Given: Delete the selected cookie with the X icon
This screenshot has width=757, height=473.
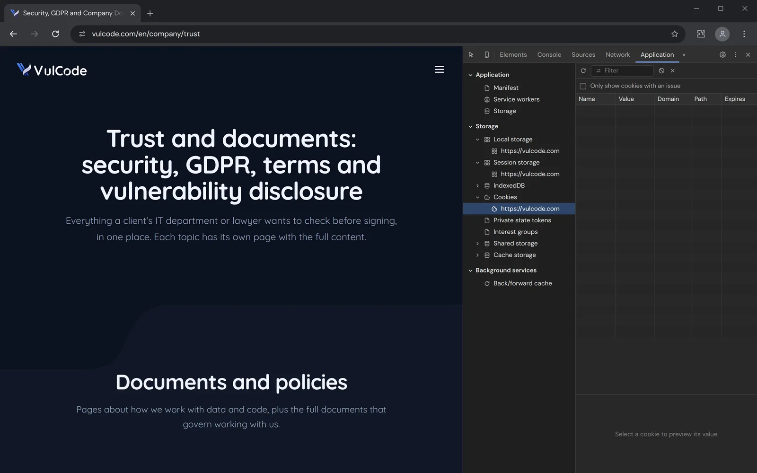Looking at the screenshot, I should pos(672,70).
